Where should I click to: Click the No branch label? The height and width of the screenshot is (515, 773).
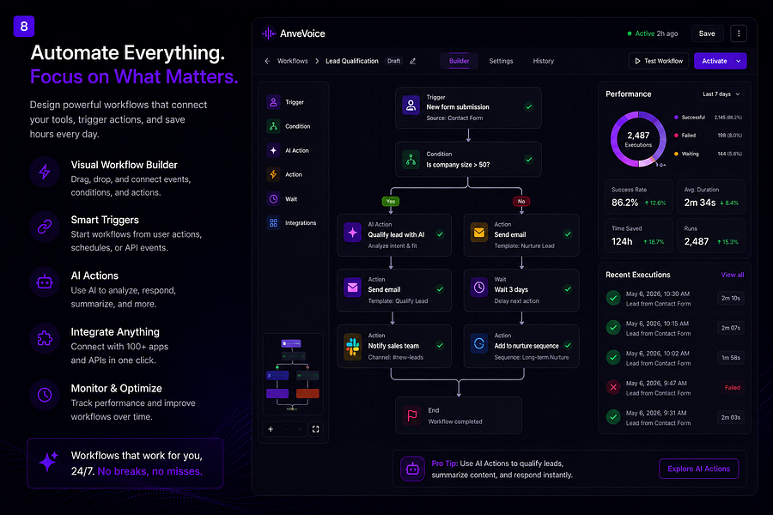(x=521, y=201)
